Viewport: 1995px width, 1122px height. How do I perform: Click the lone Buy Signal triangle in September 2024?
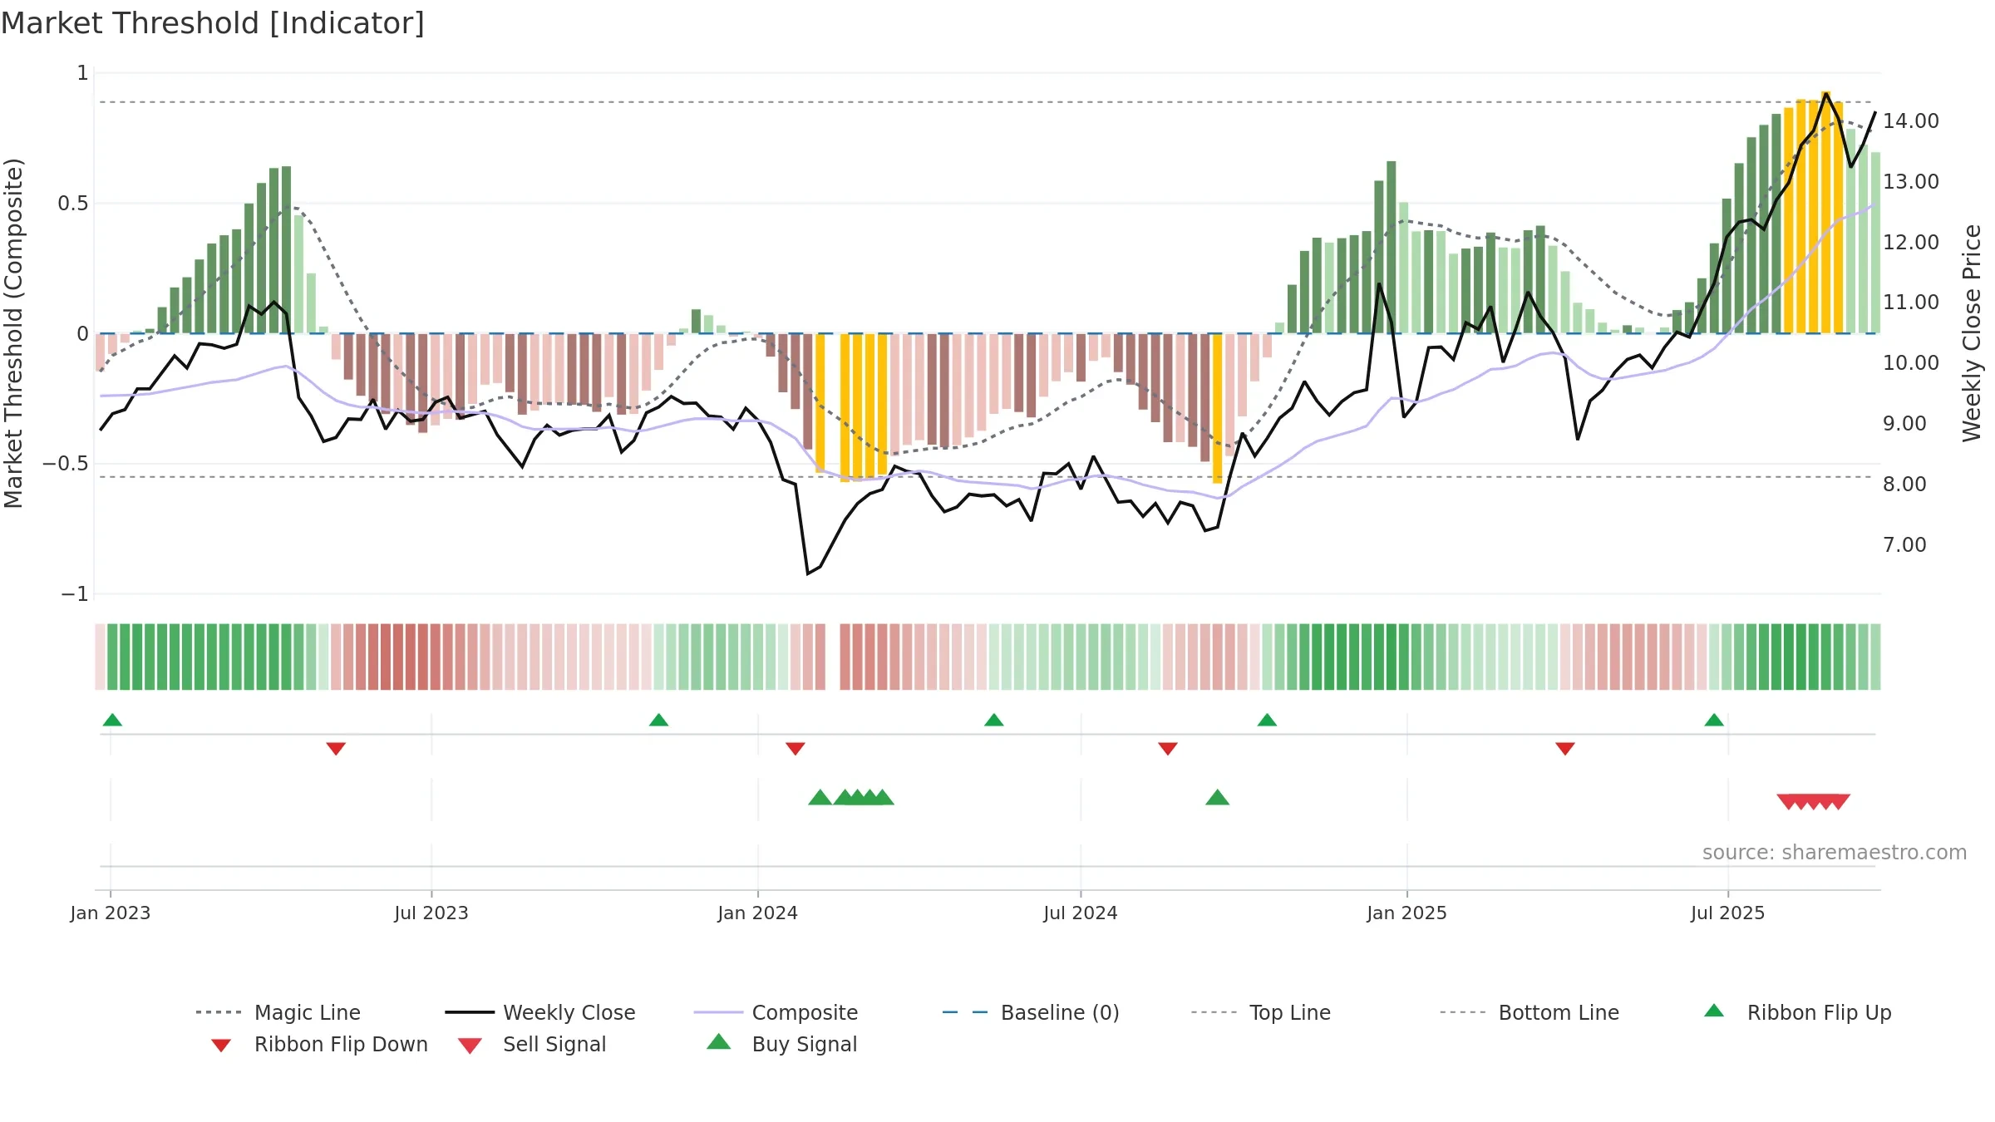(x=1217, y=798)
